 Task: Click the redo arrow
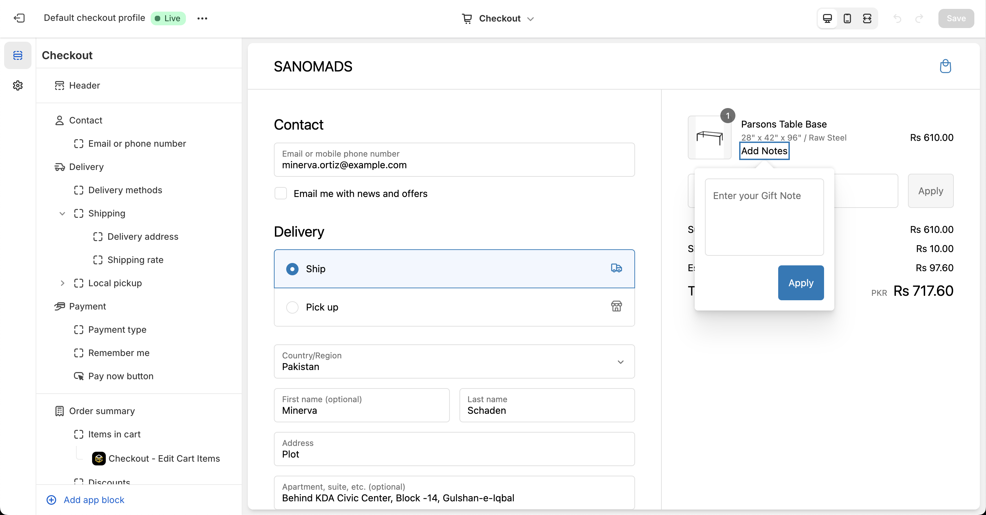click(919, 18)
